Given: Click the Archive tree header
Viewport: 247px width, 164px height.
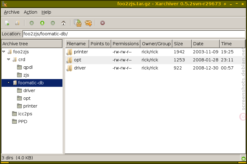Looking at the screenshot, I should click(32, 44).
